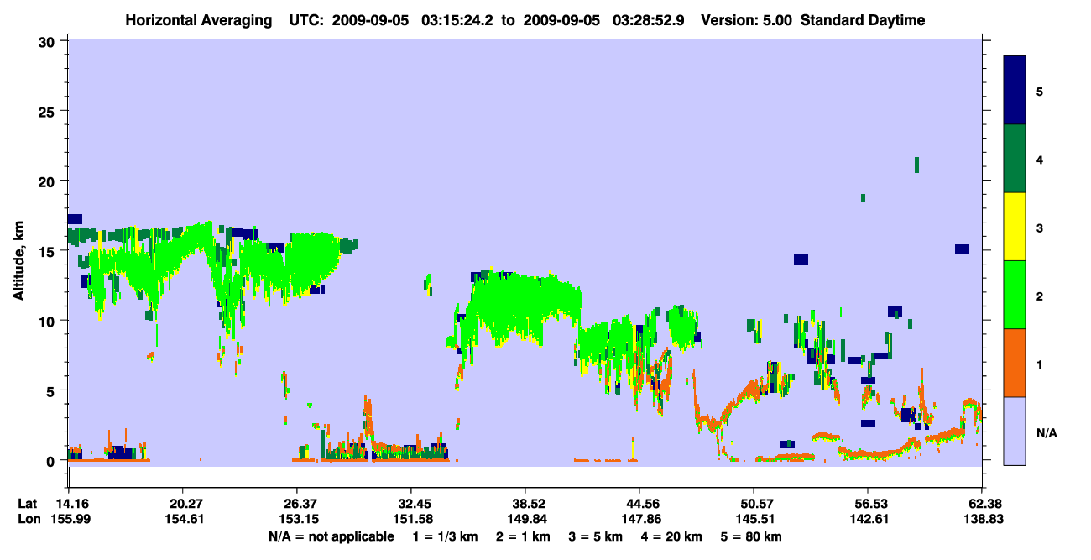
Task: Click longitude value 149.84
Action: point(525,519)
